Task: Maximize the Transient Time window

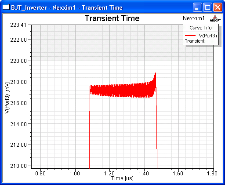Action: (207, 7)
